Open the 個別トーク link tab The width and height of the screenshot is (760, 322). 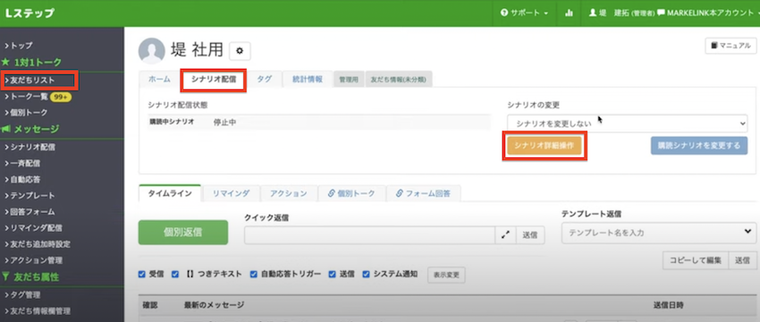point(352,193)
